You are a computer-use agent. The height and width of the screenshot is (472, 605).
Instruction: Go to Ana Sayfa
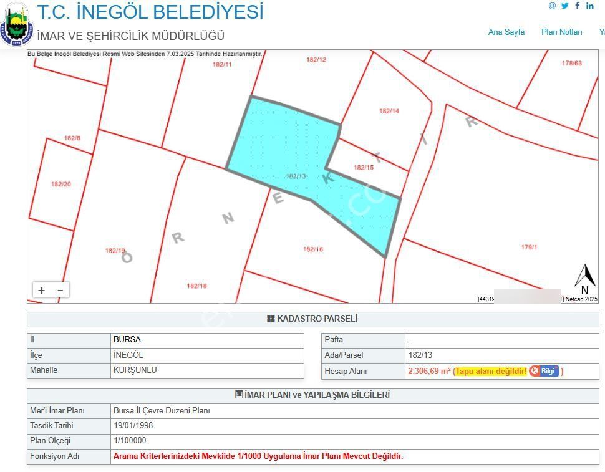pyautogui.click(x=506, y=31)
